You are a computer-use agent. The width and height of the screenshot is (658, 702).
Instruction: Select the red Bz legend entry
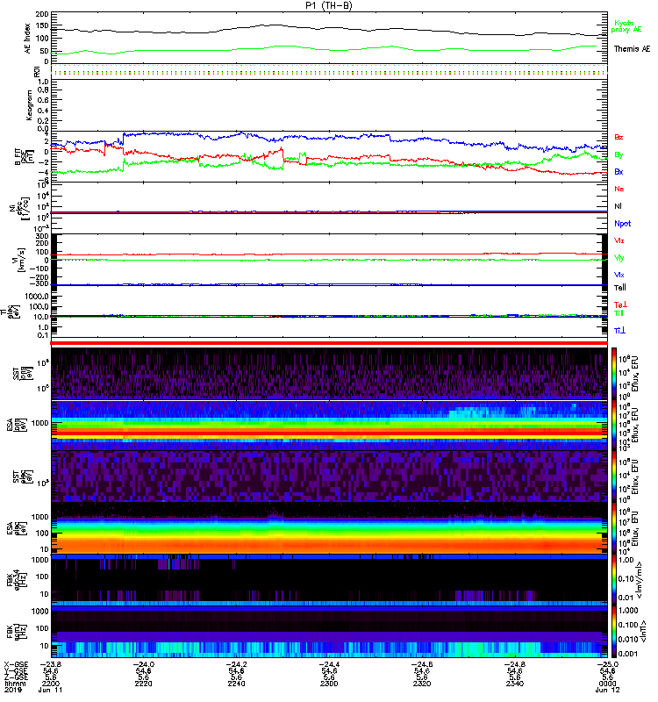619,138
